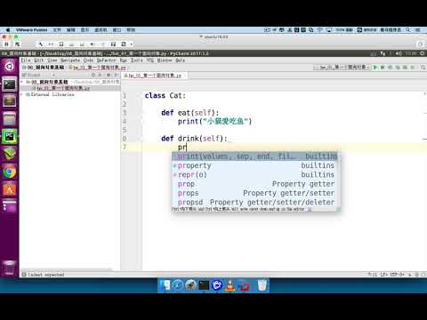427x320 pixels.
Task: Launch PyCharm from the Ubuntu launcher
Action: [x=10, y=136]
